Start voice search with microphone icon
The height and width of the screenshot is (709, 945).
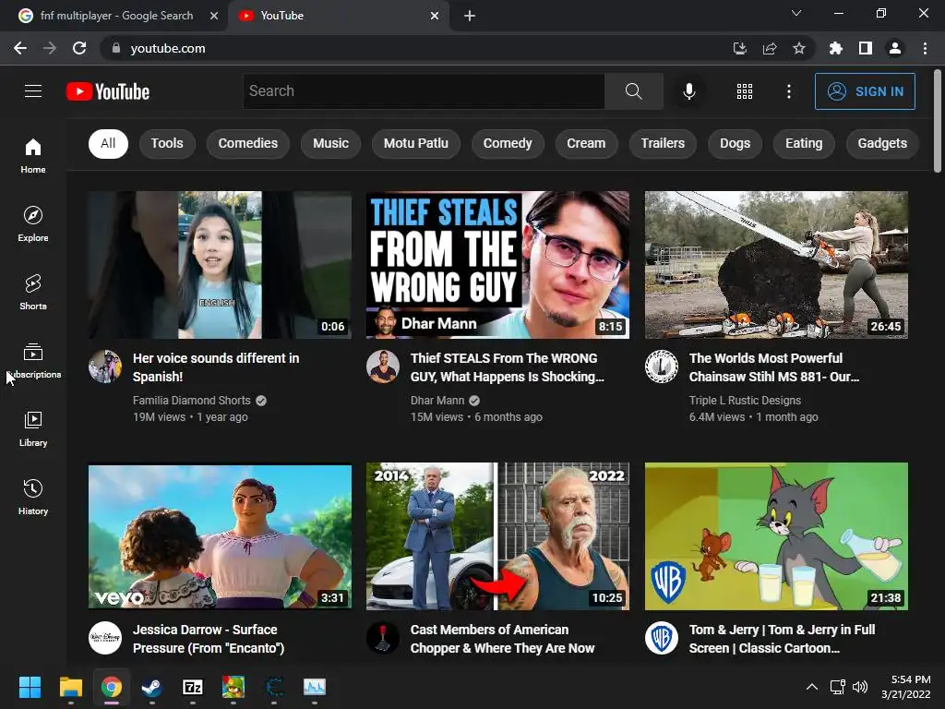pyautogui.click(x=688, y=91)
